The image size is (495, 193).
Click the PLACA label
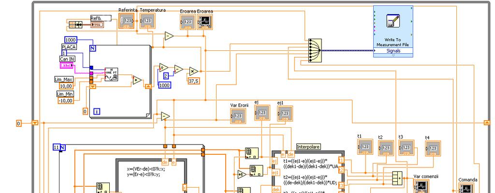pyautogui.click(x=69, y=47)
